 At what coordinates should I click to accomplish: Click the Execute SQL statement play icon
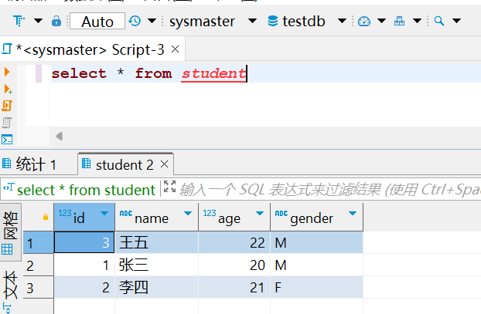[x=8, y=72]
